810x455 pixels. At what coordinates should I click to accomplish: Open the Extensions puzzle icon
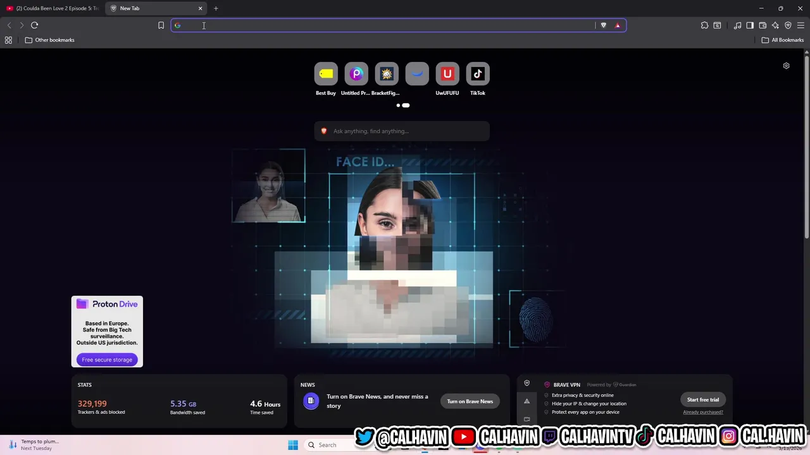tap(704, 25)
